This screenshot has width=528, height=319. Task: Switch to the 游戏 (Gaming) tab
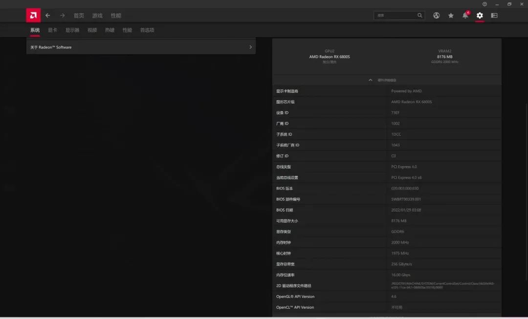[97, 16]
